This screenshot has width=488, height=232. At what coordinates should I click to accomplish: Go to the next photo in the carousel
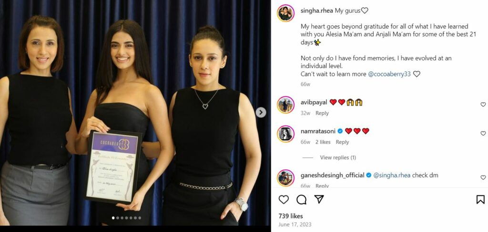261,112
